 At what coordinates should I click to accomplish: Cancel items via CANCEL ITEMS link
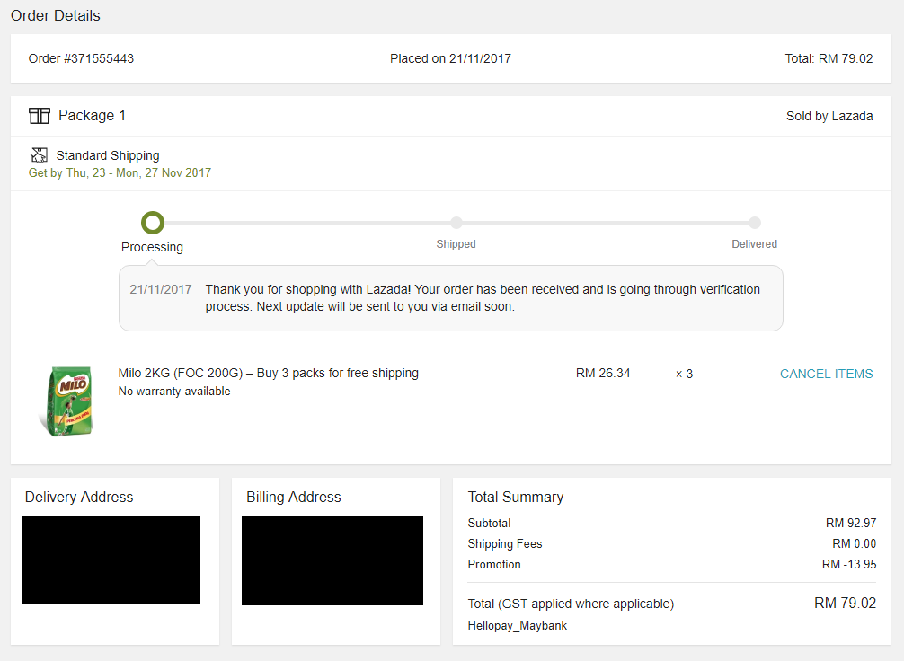coord(826,374)
